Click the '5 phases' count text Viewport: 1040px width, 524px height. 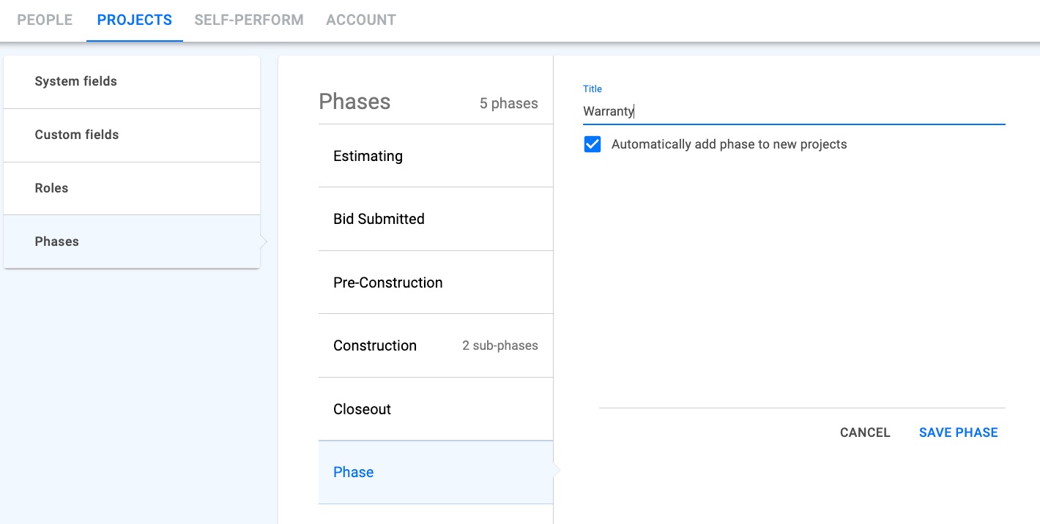pyautogui.click(x=509, y=104)
